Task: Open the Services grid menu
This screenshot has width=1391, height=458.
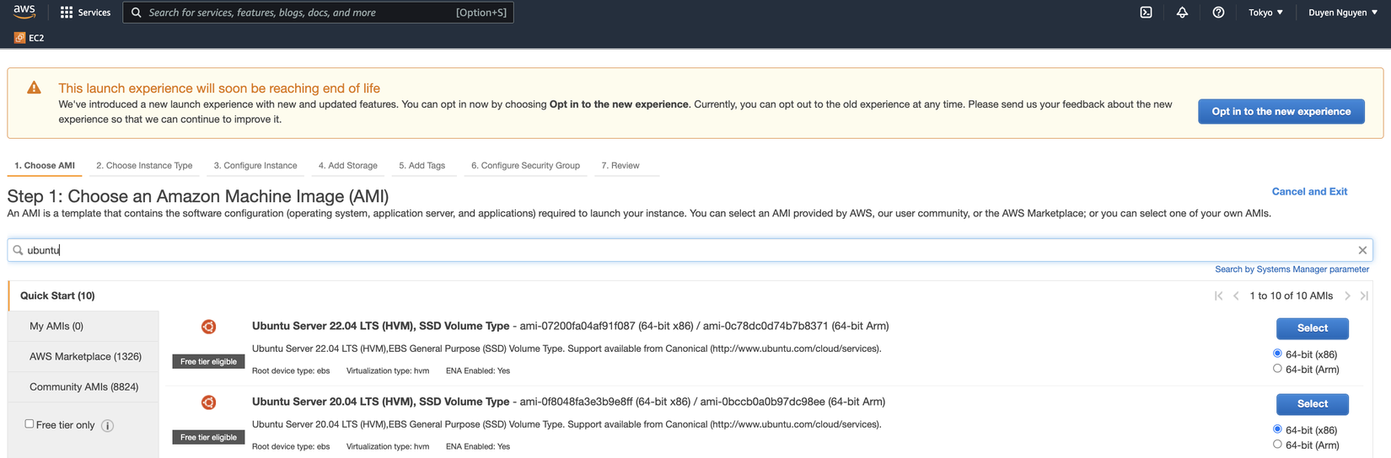Action: pyautogui.click(x=85, y=13)
